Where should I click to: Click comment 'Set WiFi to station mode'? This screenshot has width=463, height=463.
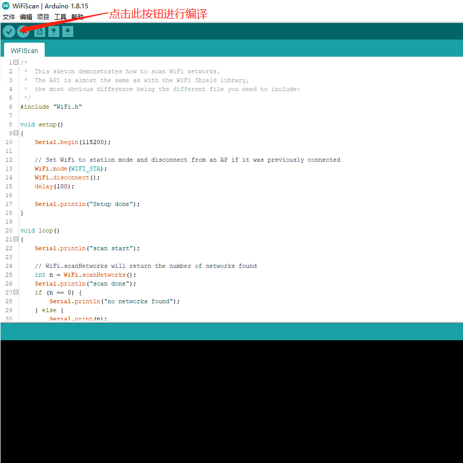tap(188, 160)
